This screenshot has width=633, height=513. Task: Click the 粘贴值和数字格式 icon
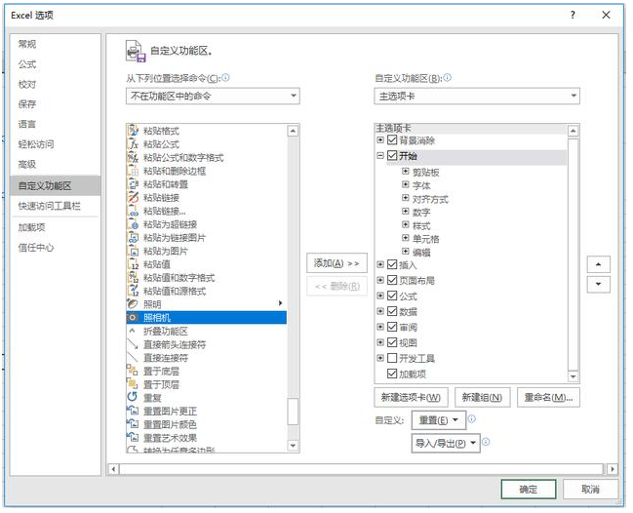coord(133,277)
